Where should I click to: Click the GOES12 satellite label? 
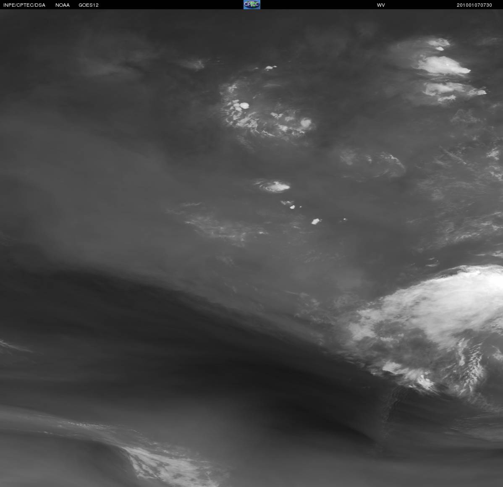click(89, 5)
